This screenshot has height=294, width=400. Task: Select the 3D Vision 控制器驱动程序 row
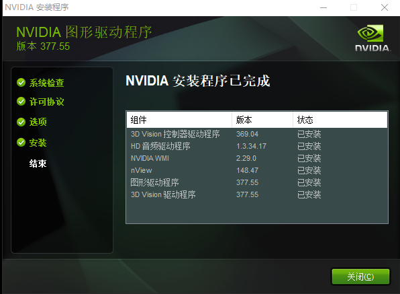257,134
